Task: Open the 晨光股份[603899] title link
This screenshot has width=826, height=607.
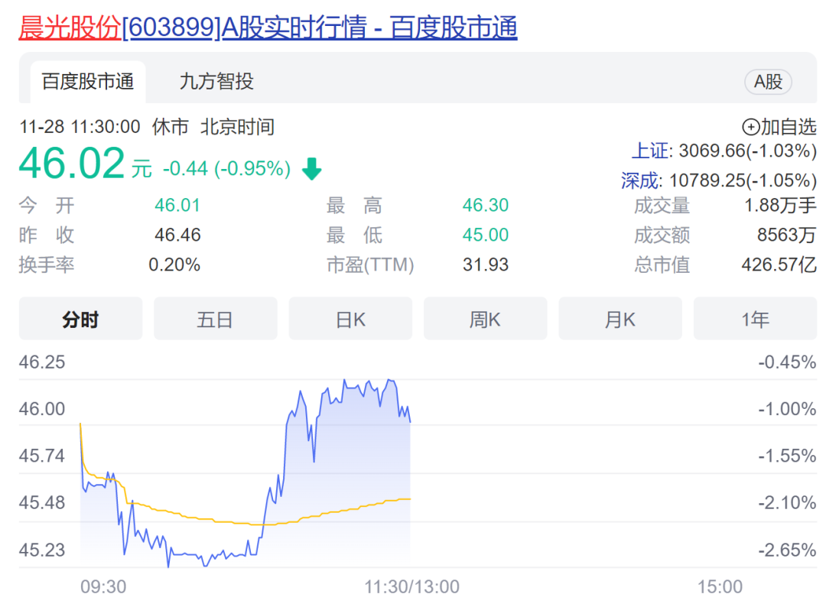Action: point(268,28)
